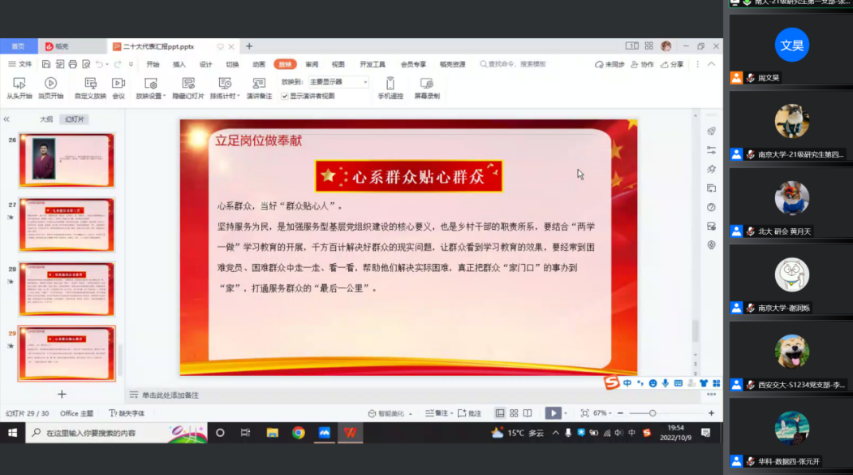Click the save icon in quick toolbar

(46, 64)
